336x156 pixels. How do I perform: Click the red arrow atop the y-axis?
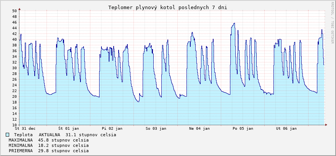[19, 8]
